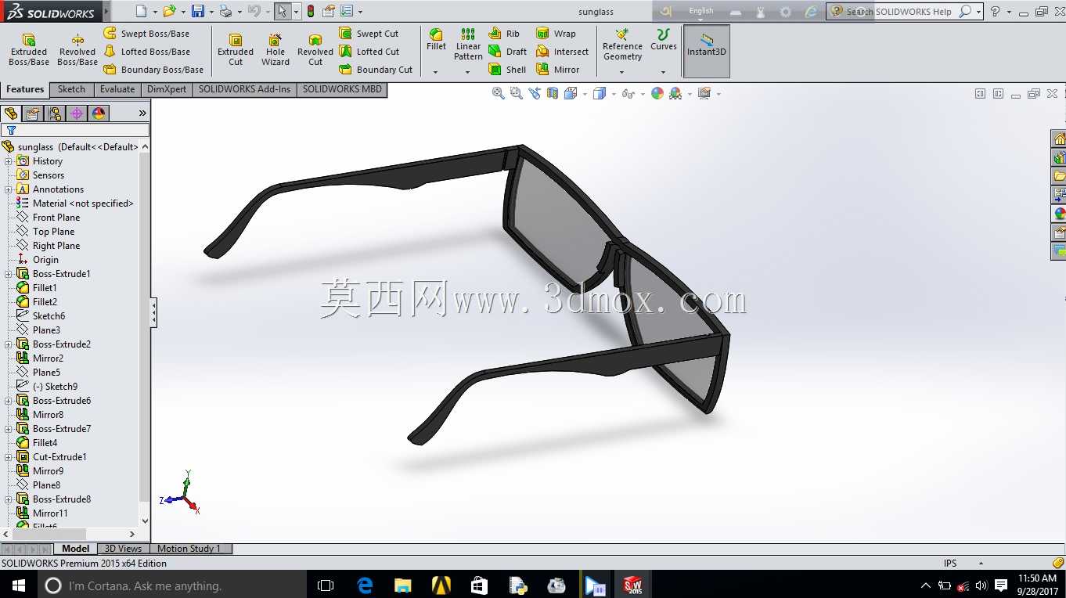Open the Curves dropdown arrow

point(664,72)
